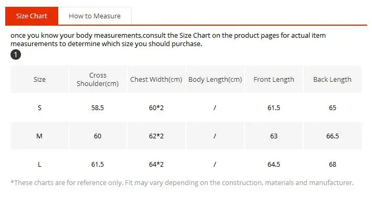Click the numbered 1 circle icon
The height and width of the screenshot is (206, 372).
[16, 55]
